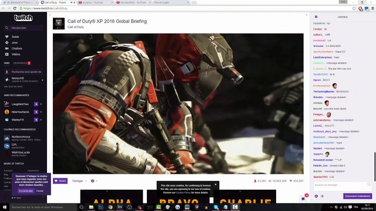Click En savoir plus in the popup
Image resolution: width=376 pixels, height=211 pixels.
(26, 191)
